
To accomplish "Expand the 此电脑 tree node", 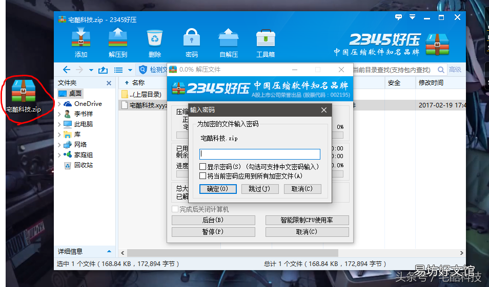I will click(x=59, y=124).
